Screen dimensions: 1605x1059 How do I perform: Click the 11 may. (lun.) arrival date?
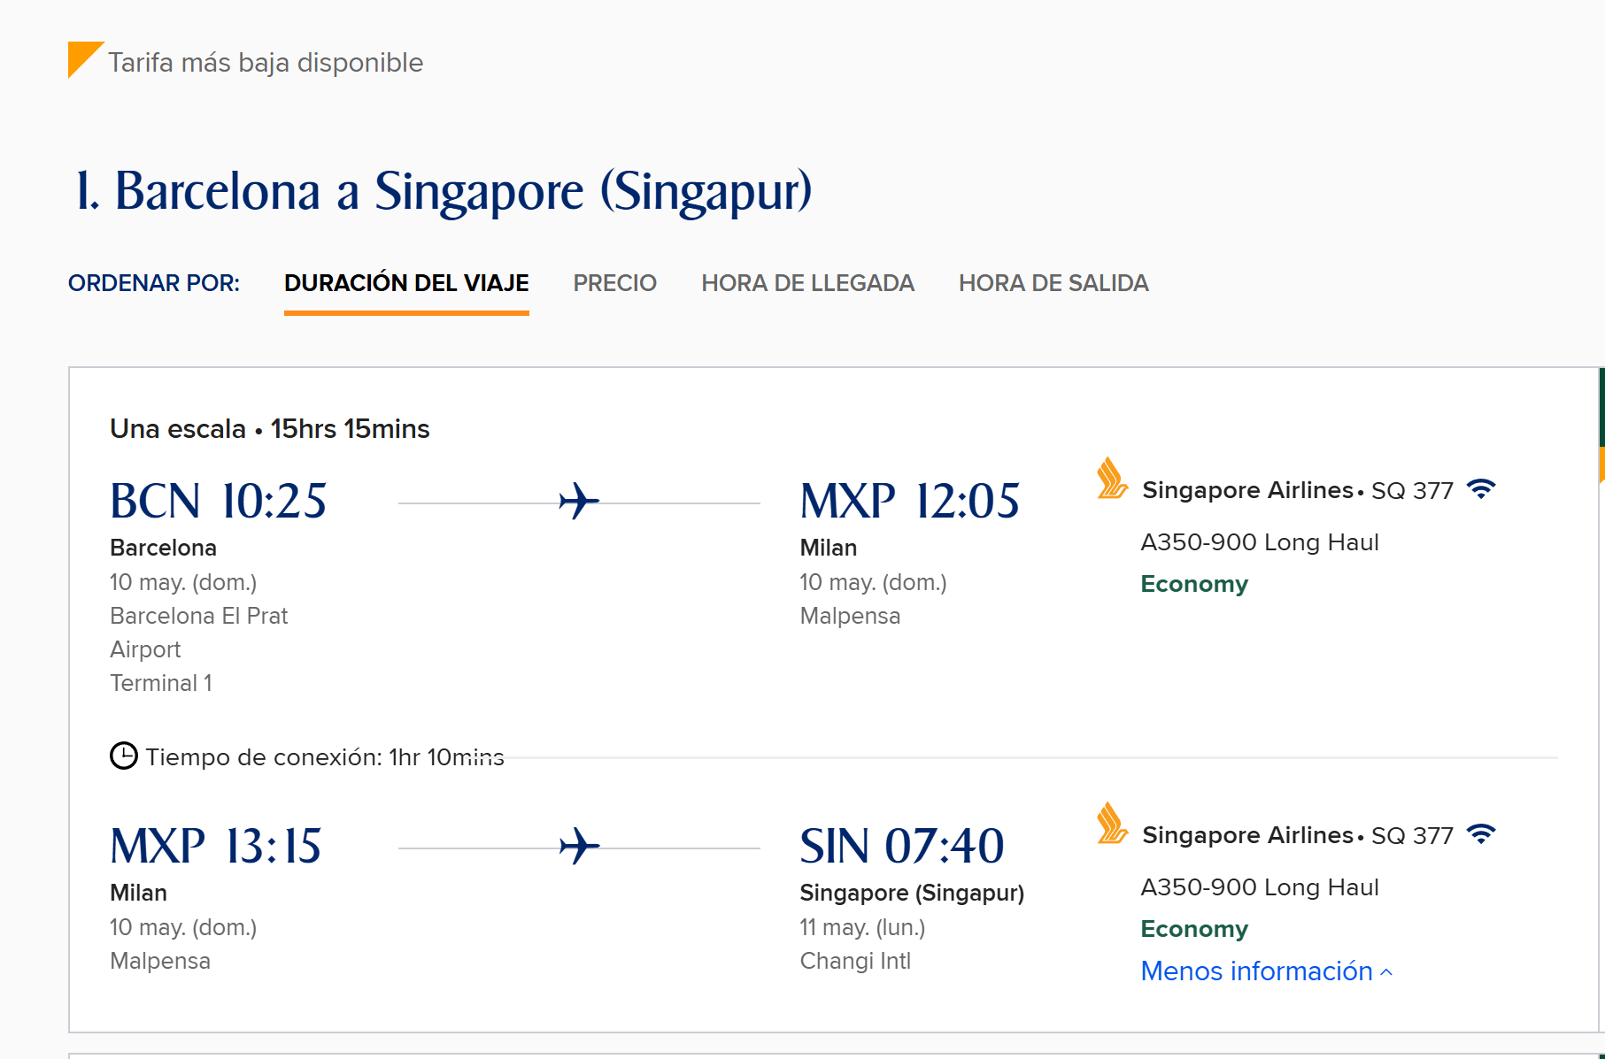(862, 927)
